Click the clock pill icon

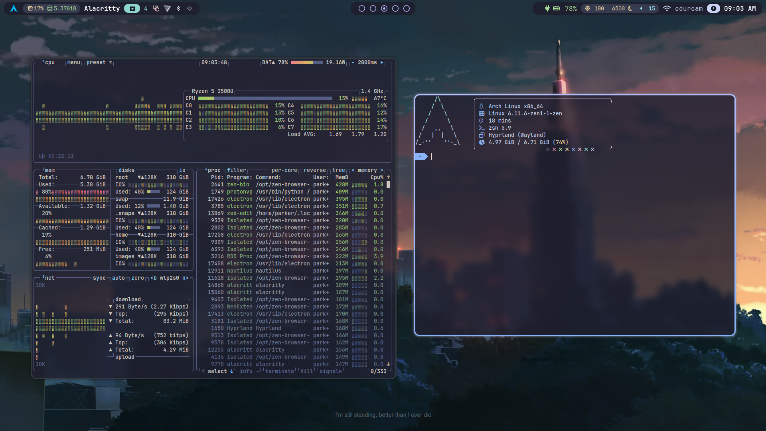click(x=713, y=8)
